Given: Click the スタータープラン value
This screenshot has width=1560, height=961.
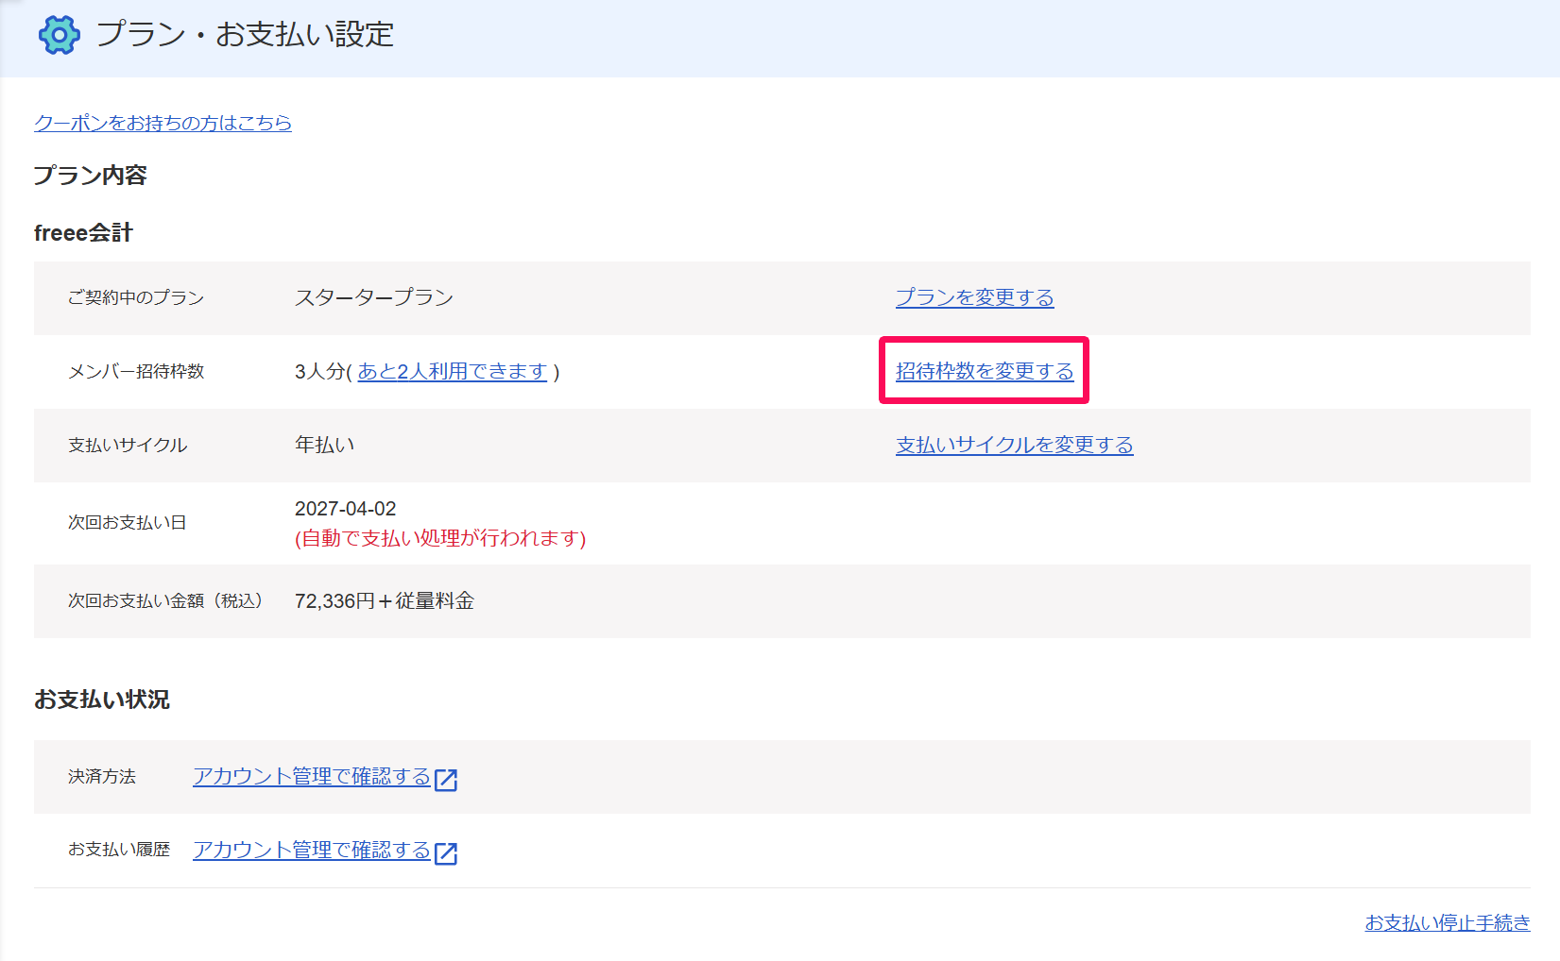Looking at the screenshot, I should pos(374,297).
